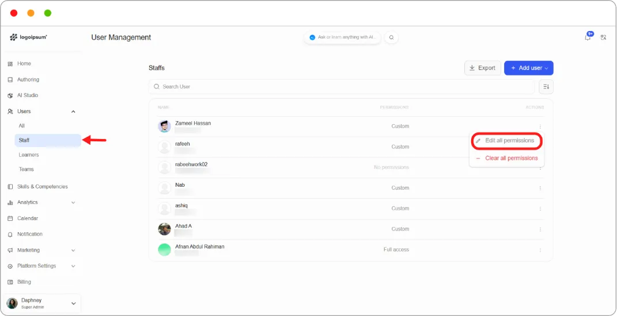The height and width of the screenshot is (316, 617).
Task: Click the Skills & Competencies icon
Action: tap(10, 187)
